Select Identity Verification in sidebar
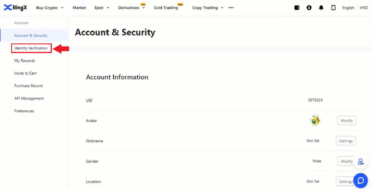 tap(31, 48)
